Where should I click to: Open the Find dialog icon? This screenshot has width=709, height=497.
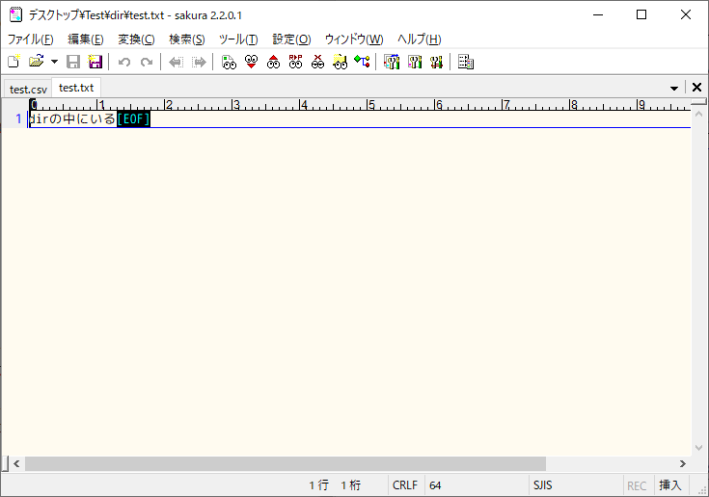tap(229, 62)
